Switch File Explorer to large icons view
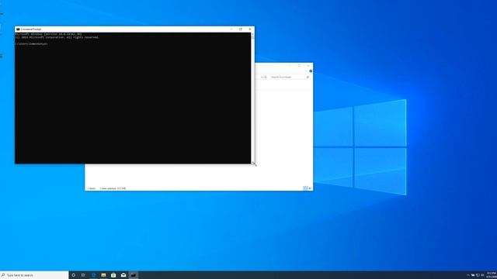 (310, 188)
